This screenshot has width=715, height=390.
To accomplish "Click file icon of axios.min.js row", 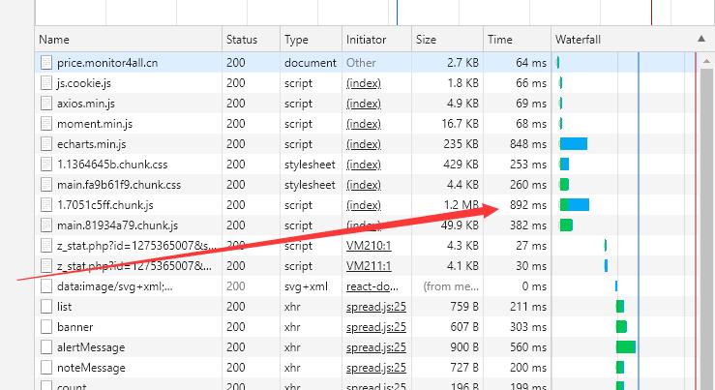I will [46, 104].
